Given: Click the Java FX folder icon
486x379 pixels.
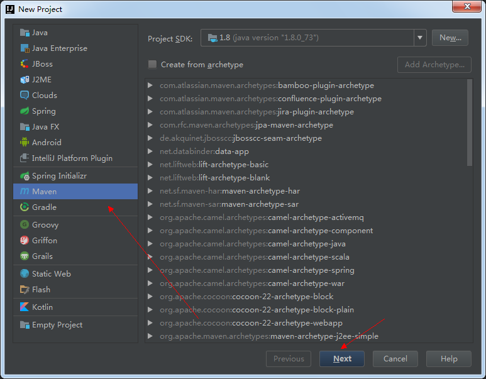Looking at the screenshot, I should coord(25,127).
